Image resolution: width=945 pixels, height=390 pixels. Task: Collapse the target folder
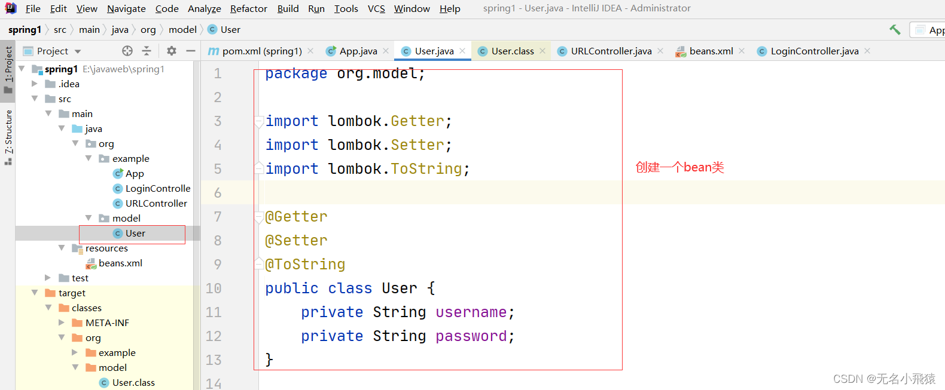[x=35, y=293]
